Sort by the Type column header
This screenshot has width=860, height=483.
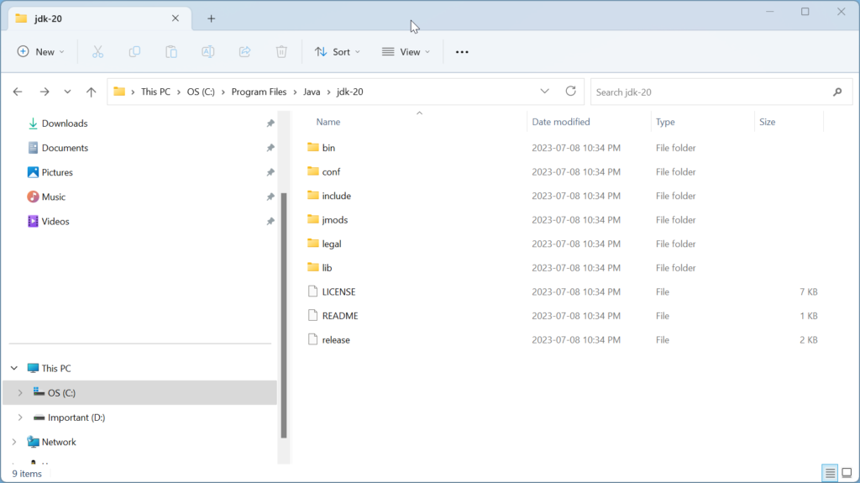pos(665,122)
